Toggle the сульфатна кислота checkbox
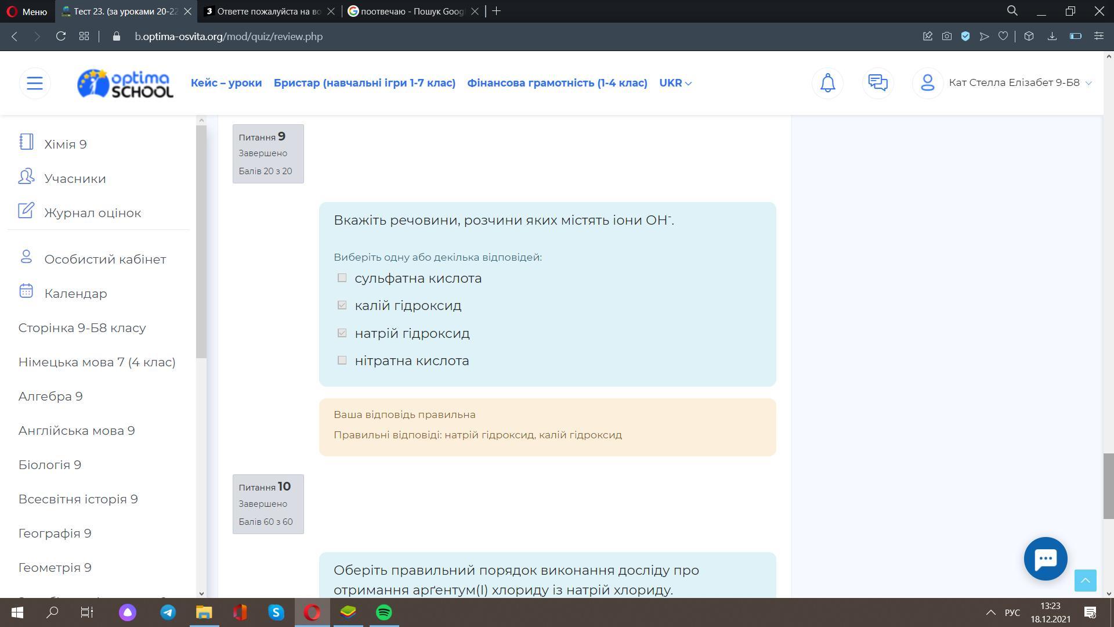Image resolution: width=1114 pixels, height=627 pixels. tap(342, 278)
